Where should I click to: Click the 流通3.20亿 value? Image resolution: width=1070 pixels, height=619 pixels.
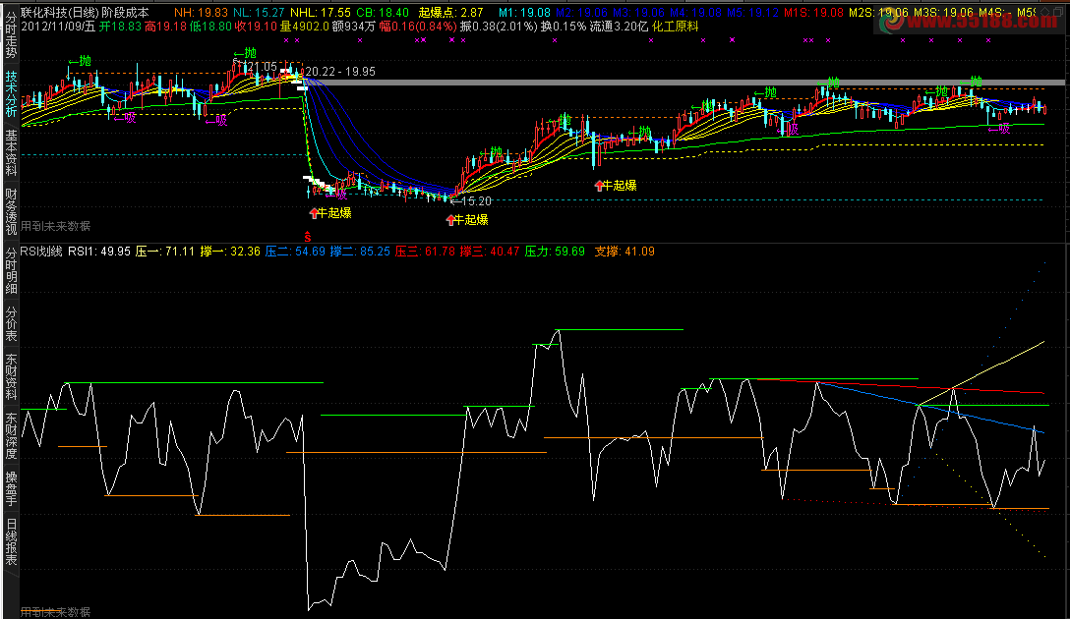coord(619,26)
